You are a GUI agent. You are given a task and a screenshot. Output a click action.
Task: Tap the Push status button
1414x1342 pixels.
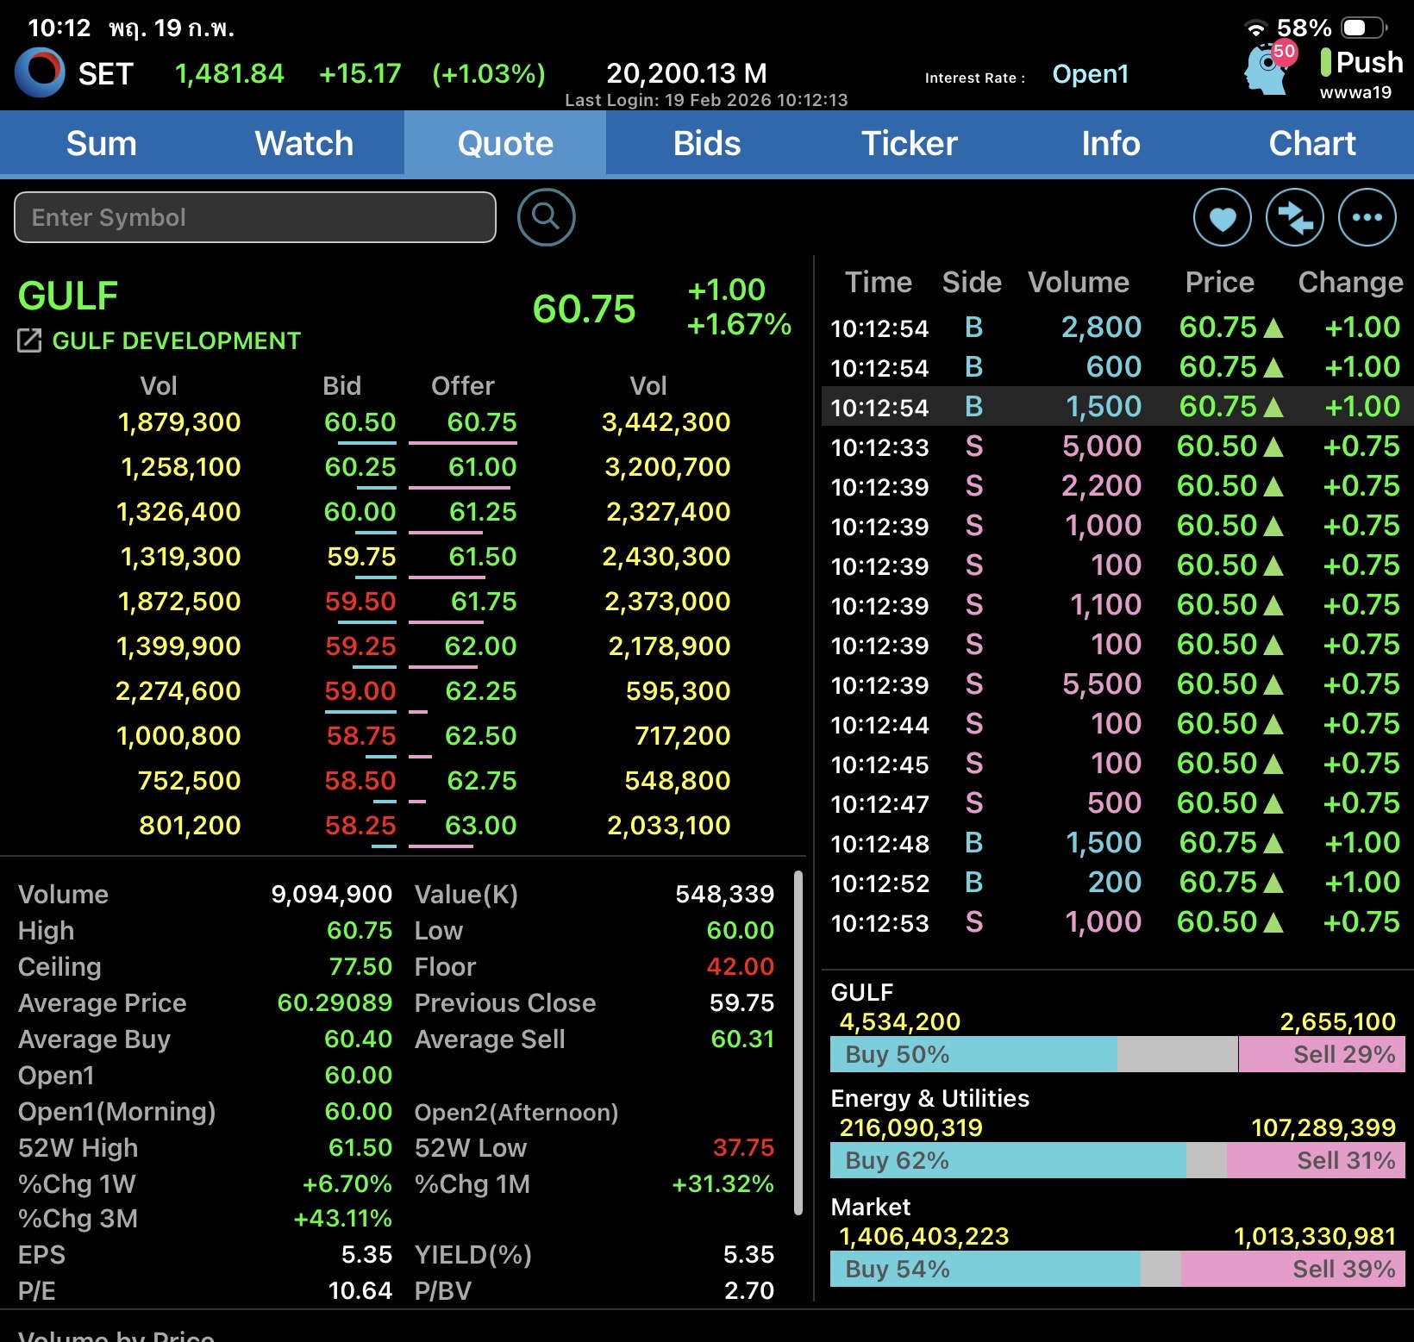pos(1361,62)
